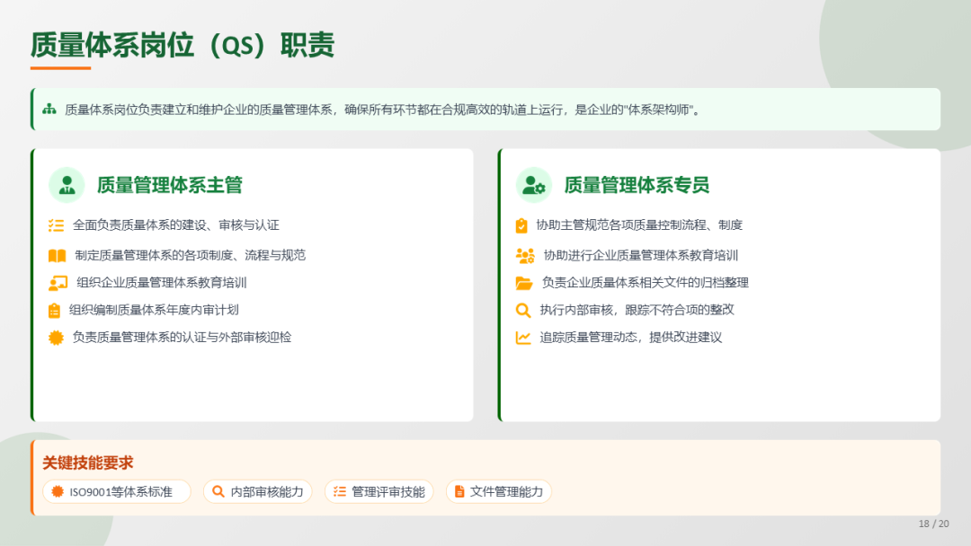Click the slide title 质量体系岗位（QS）职责

tap(183, 45)
